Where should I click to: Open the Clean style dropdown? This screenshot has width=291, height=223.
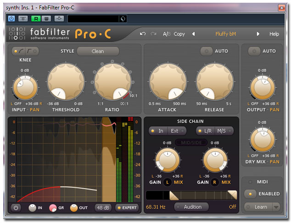tap(98, 51)
